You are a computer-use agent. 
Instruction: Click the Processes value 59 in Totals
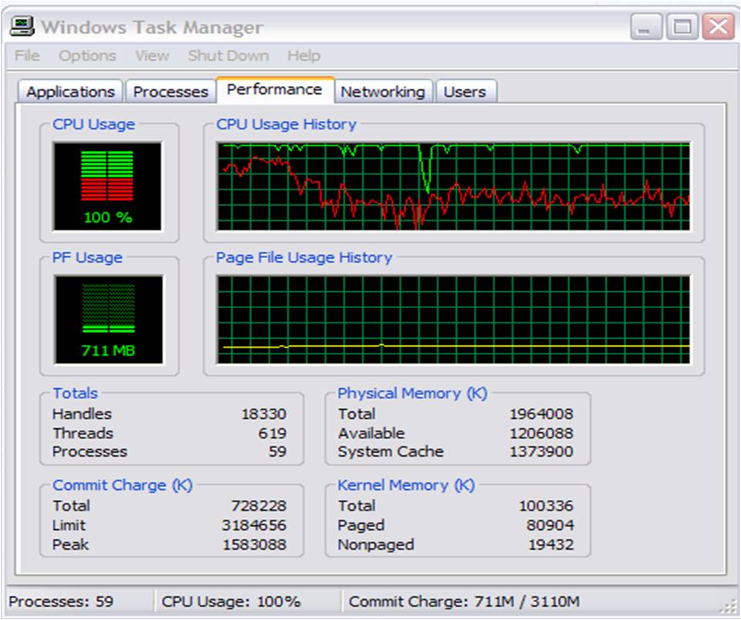click(x=277, y=452)
